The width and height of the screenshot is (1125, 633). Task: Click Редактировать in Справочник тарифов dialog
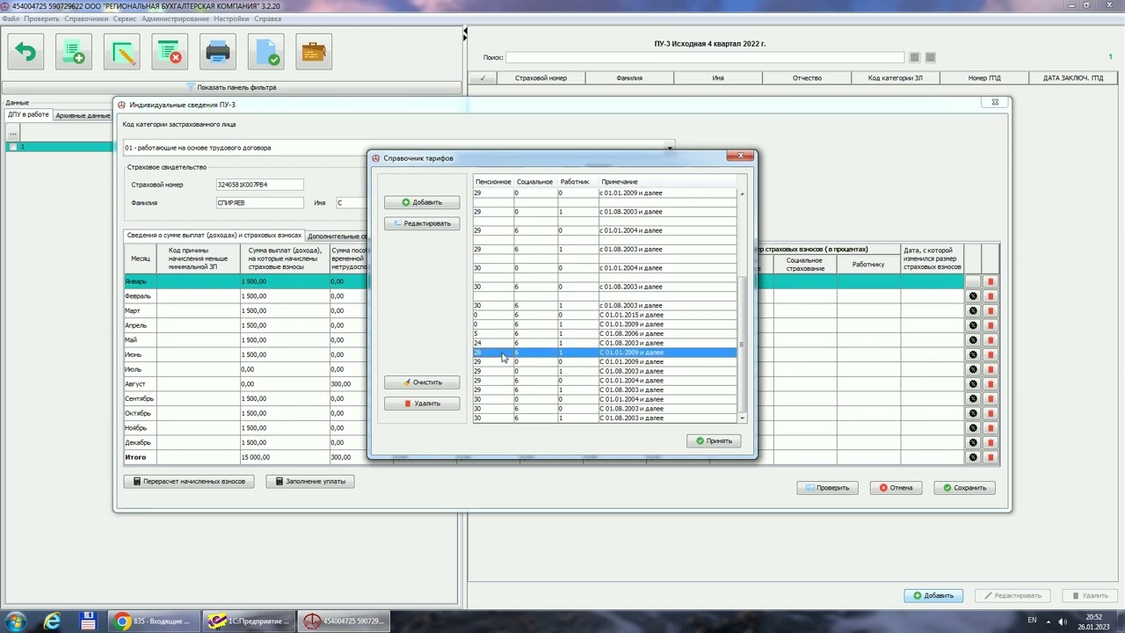[422, 223]
